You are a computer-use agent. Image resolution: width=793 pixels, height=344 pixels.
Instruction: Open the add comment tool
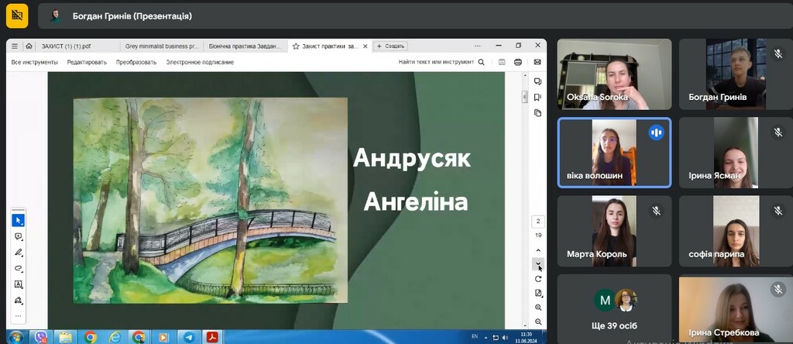tap(19, 236)
